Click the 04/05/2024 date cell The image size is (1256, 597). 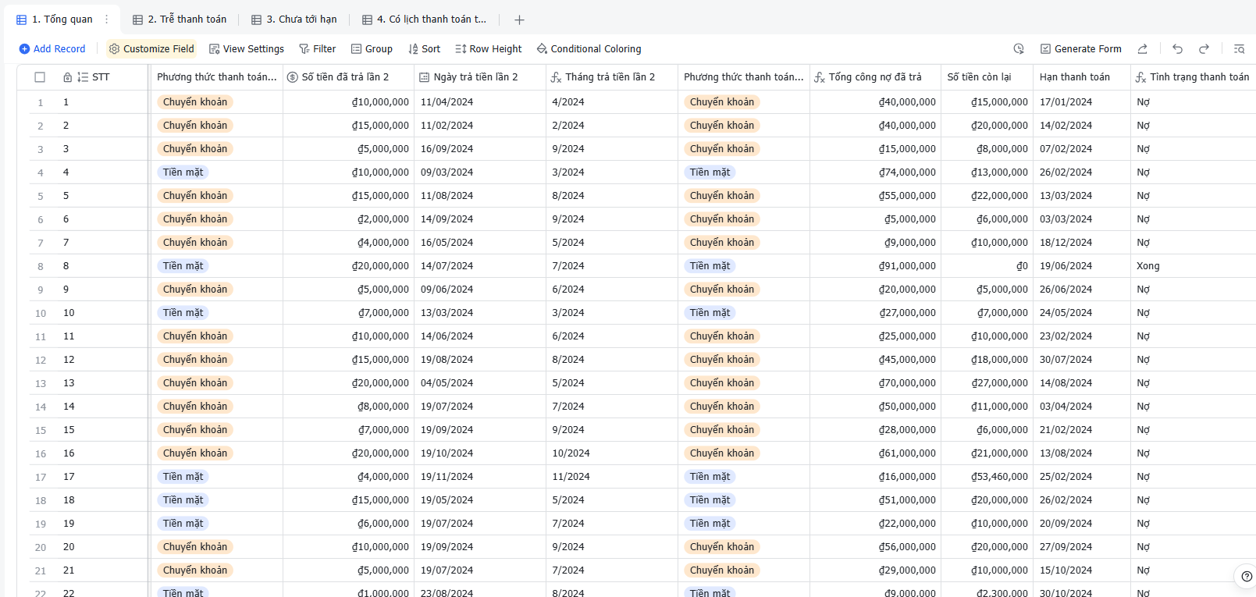point(480,383)
